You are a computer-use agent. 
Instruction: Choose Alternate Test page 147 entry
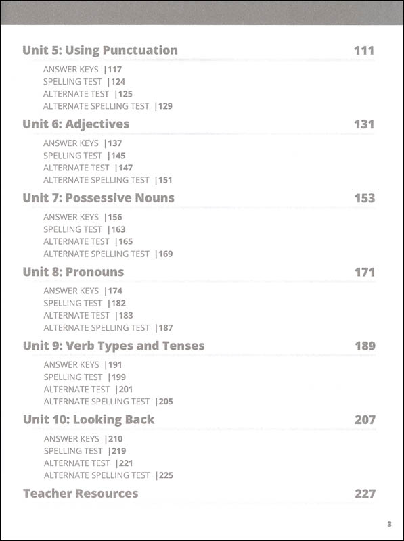click(x=88, y=168)
